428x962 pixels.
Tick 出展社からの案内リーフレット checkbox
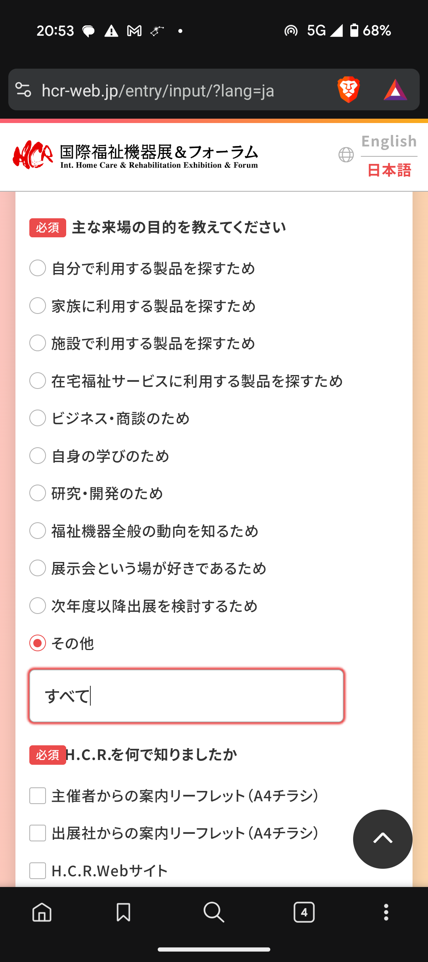click(38, 833)
